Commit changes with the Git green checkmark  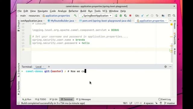[147, 16]
